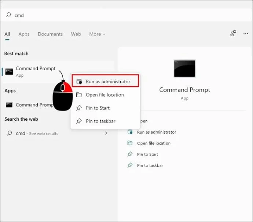
Task: Click Pin to Start in right details pane
Action: click(147, 154)
